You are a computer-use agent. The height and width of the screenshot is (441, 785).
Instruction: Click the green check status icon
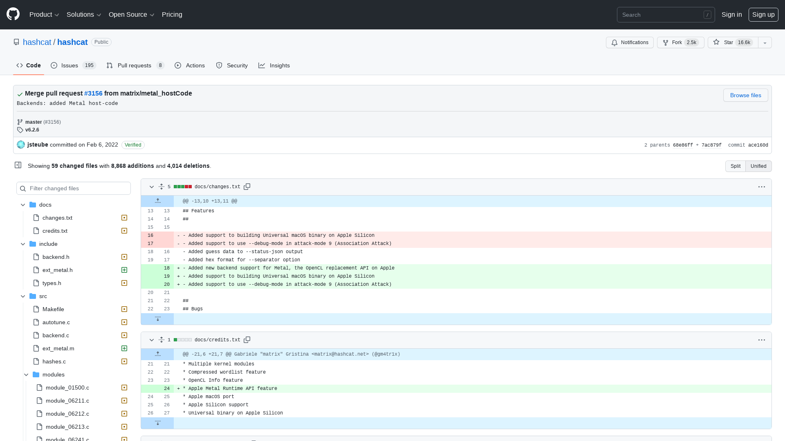[20, 94]
